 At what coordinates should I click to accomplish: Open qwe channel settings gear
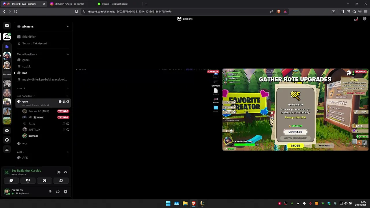pyautogui.click(x=68, y=102)
